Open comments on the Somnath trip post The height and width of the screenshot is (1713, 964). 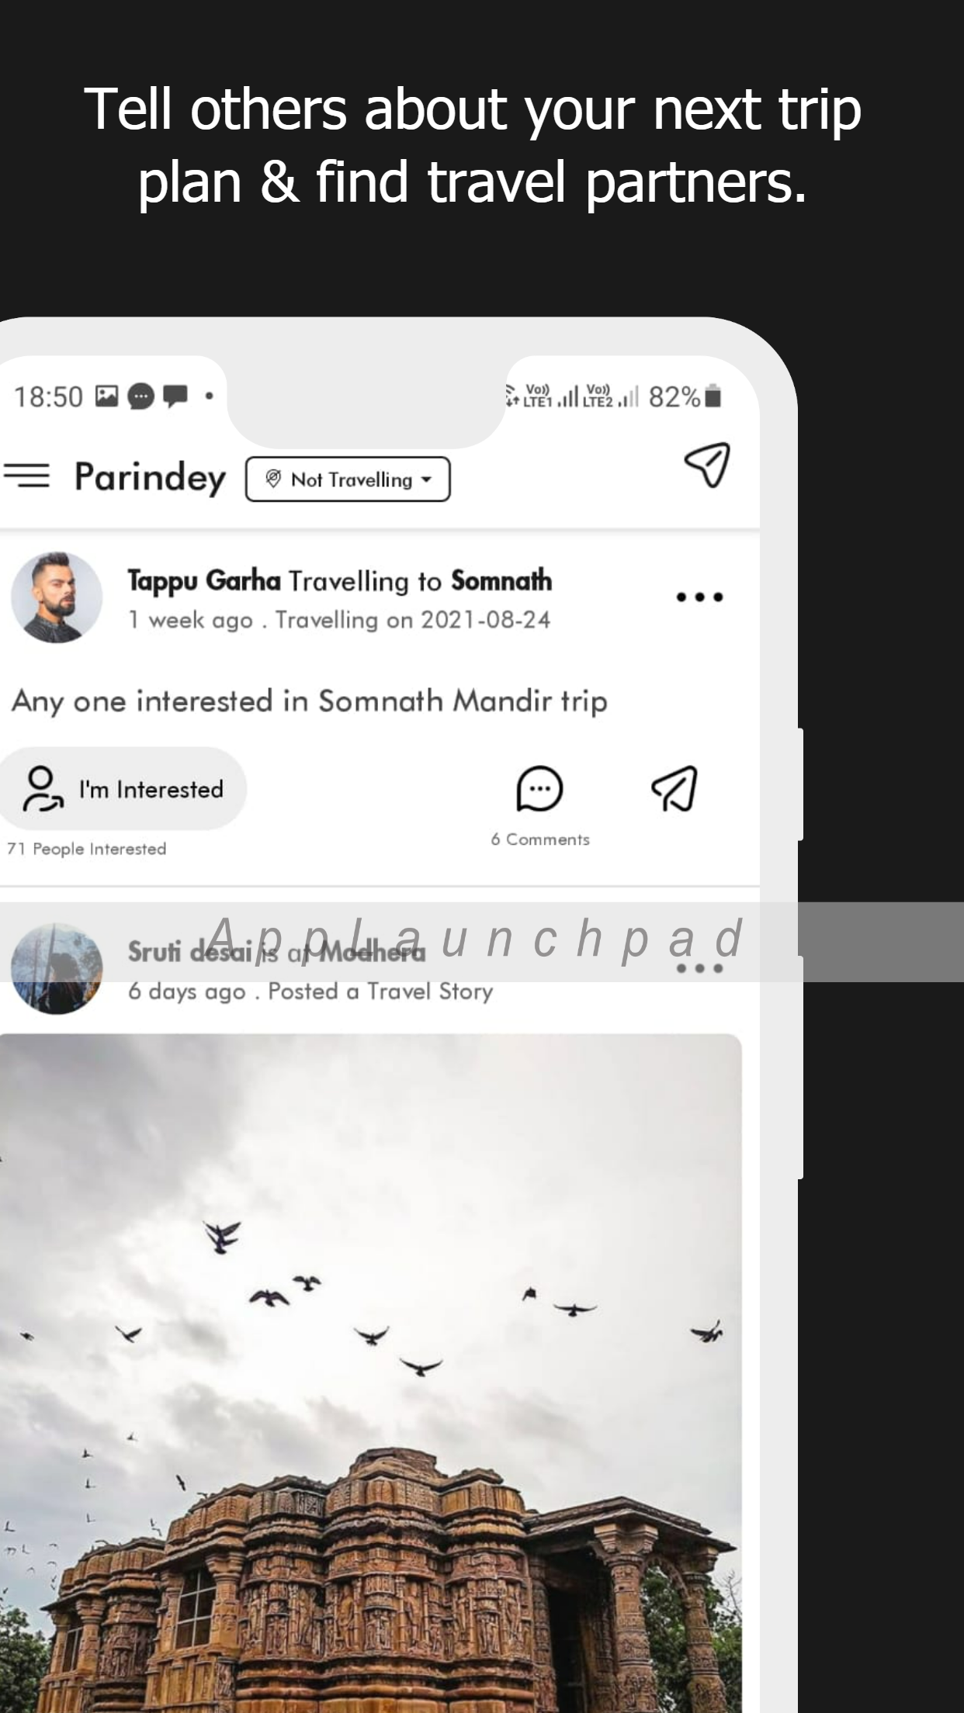(x=539, y=789)
